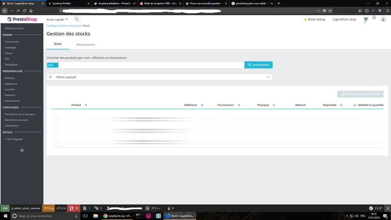Open Catalogue in sidebar menu
The height and width of the screenshot is (220, 391).
pos(10,47)
